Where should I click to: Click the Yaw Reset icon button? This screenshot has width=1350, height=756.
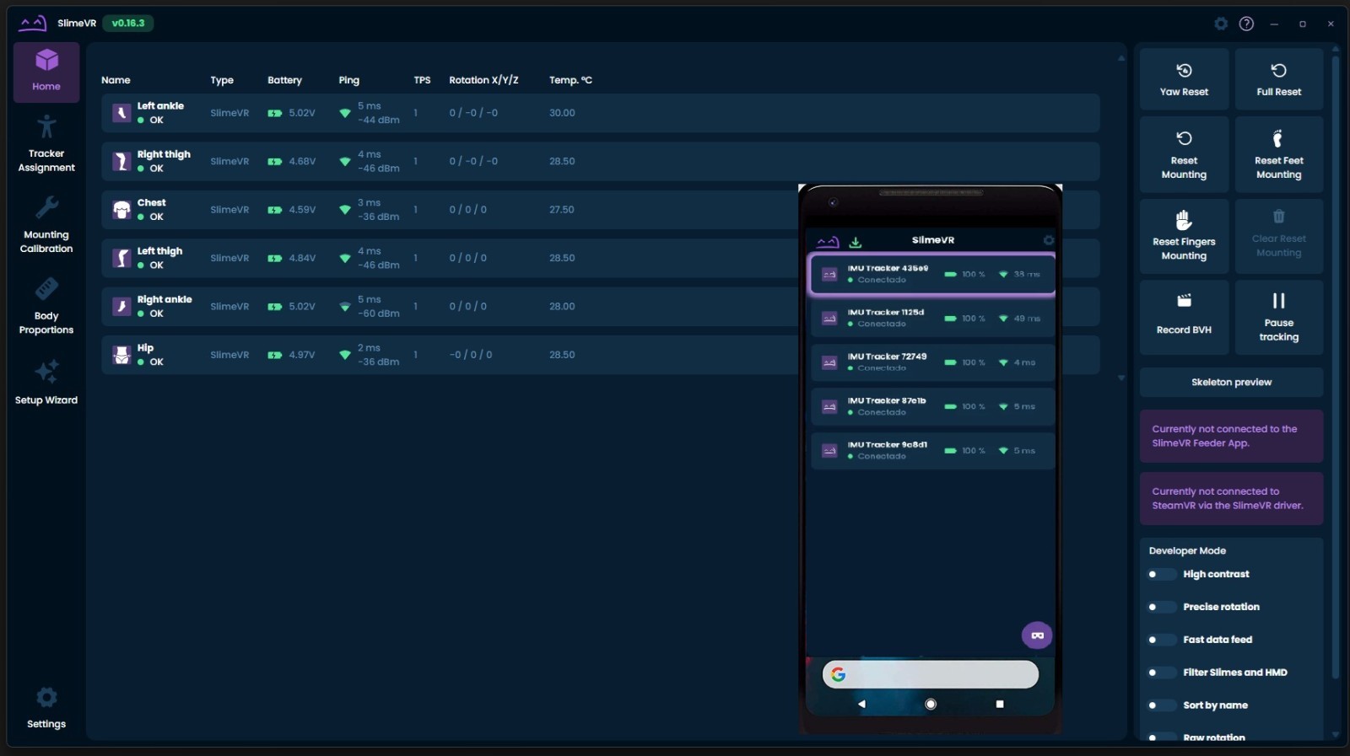point(1184,72)
